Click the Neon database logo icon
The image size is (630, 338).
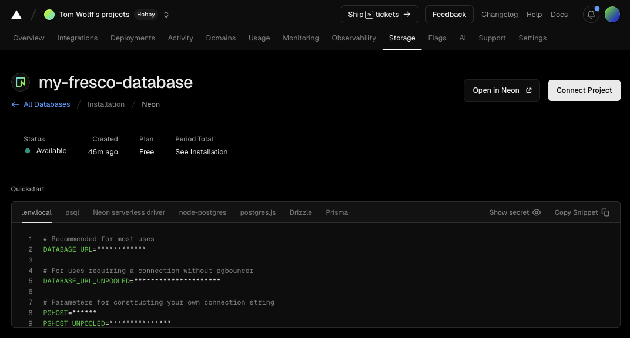[x=21, y=82]
